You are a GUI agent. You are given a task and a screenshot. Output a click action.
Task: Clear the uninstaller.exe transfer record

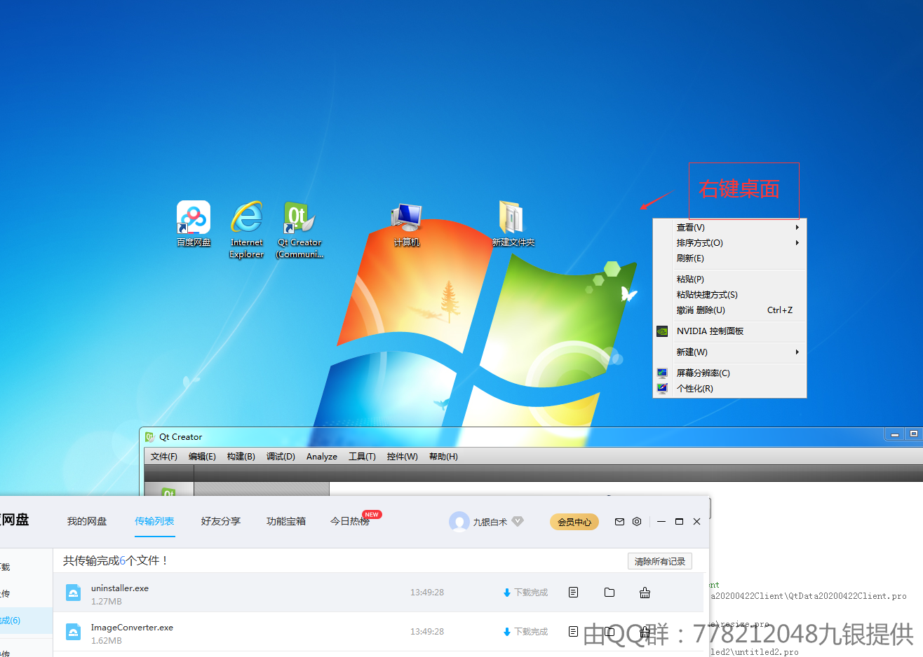pos(645,593)
